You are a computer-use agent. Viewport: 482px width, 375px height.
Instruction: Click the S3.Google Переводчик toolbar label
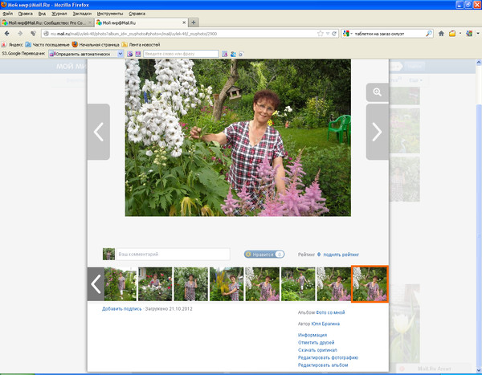click(x=23, y=54)
